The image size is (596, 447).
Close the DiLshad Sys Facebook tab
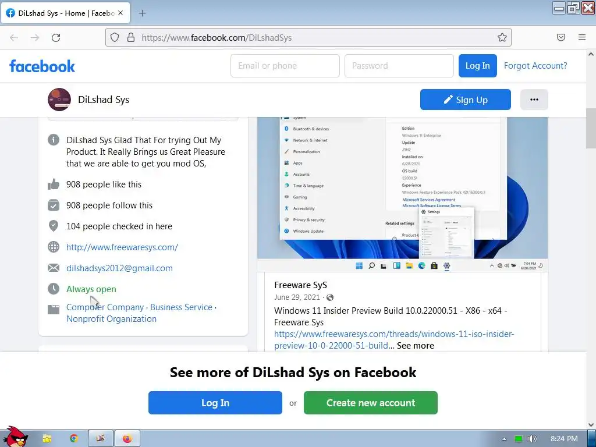tap(120, 13)
